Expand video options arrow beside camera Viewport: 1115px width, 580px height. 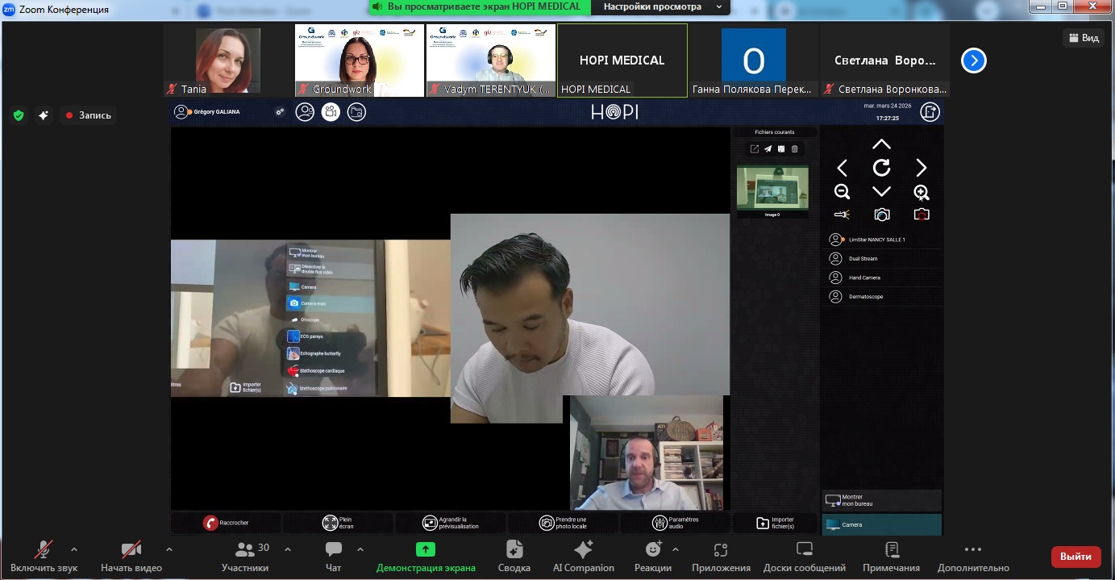coord(168,549)
